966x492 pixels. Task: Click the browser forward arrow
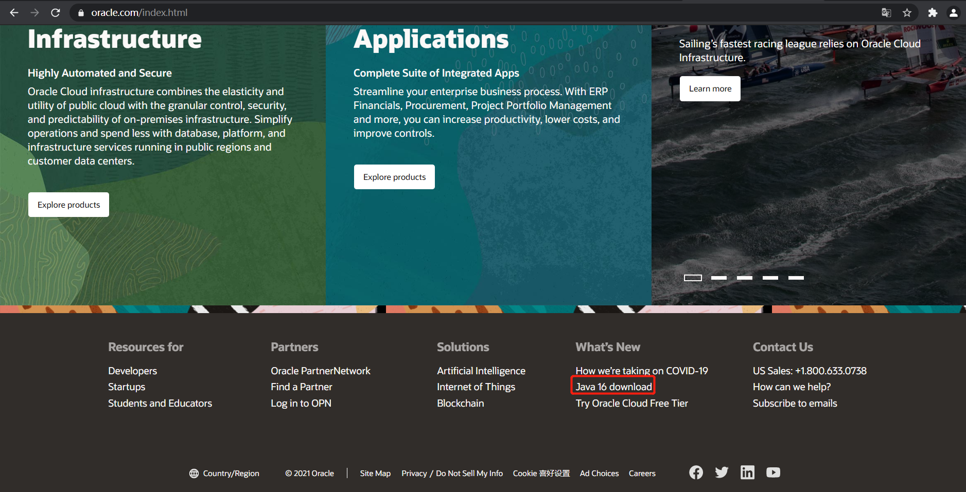click(x=34, y=12)
